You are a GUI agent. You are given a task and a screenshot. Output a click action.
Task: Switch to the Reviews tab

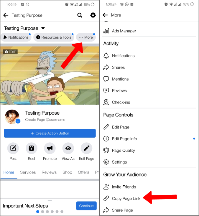point(49,172)
